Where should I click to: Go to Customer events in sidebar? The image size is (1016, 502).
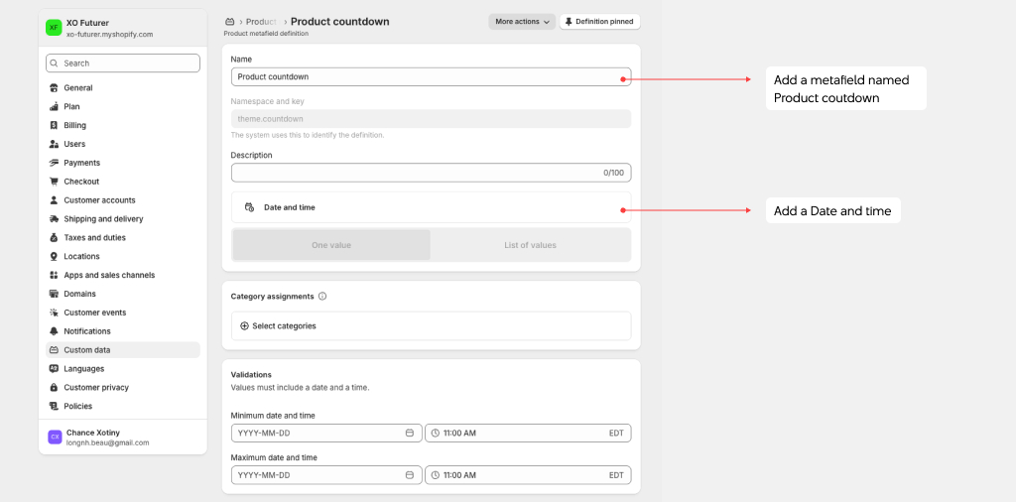[x=94, y=313]
